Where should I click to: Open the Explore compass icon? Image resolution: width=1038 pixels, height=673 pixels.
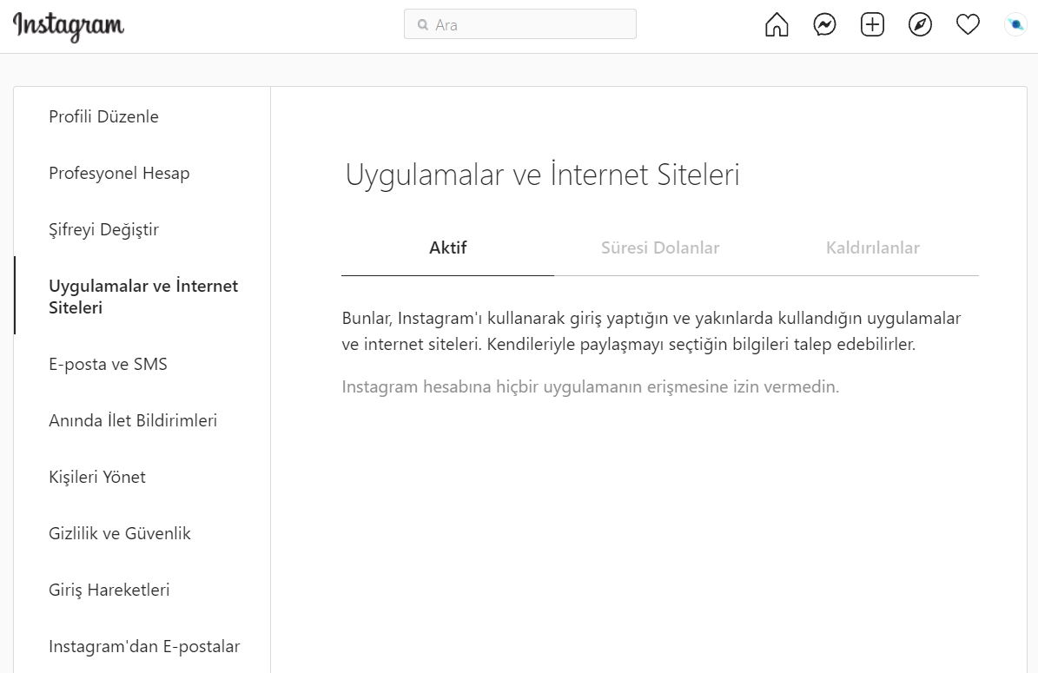[x=920, y=25]
